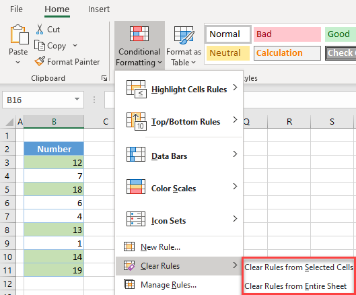Choose Top/Bottom Rules menu entry
The image size is (356, 295).
179,121
